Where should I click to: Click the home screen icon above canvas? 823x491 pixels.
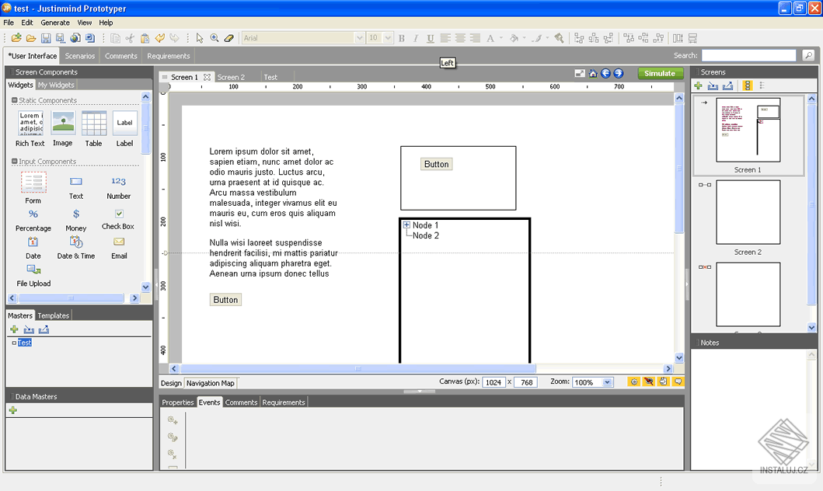pyautogui.click(x=593, y=74)
